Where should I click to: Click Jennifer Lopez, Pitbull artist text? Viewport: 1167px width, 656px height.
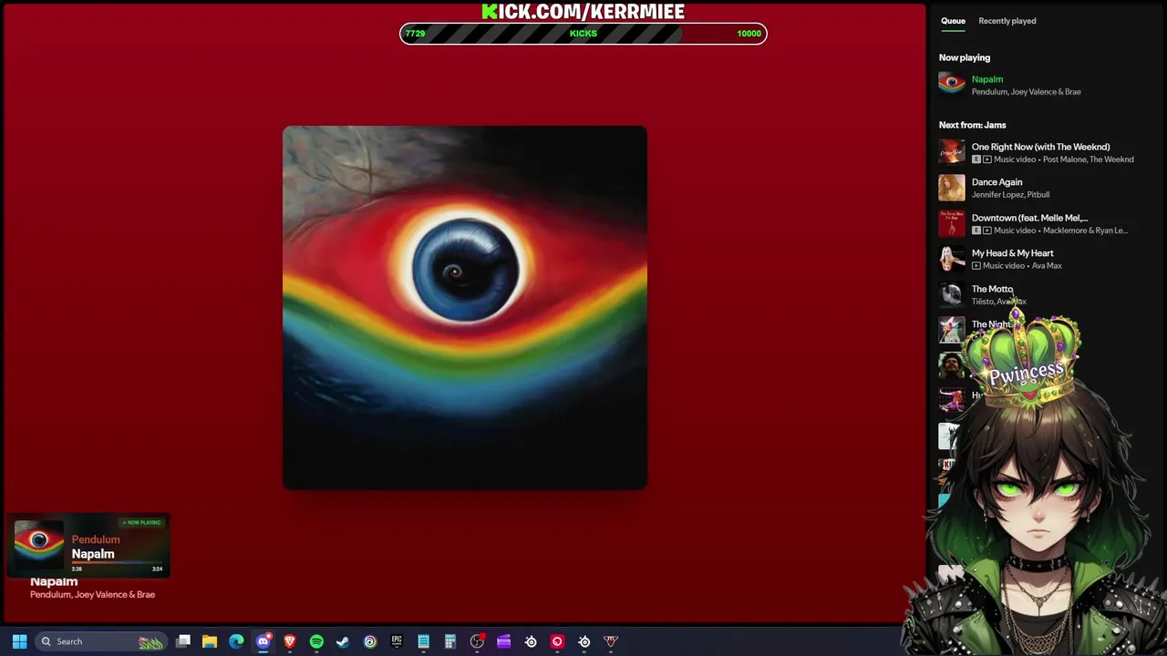pyautogui.click(x=1010, y=195)
